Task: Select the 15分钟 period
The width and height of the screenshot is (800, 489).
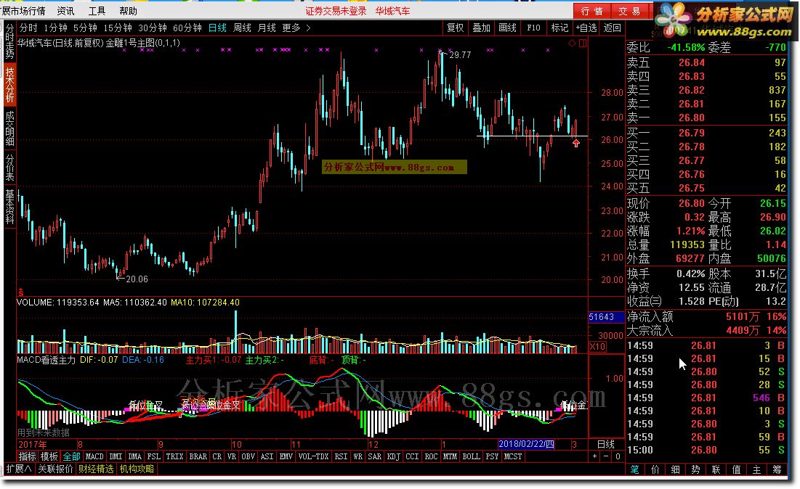Action: click(x=117, y=28)
